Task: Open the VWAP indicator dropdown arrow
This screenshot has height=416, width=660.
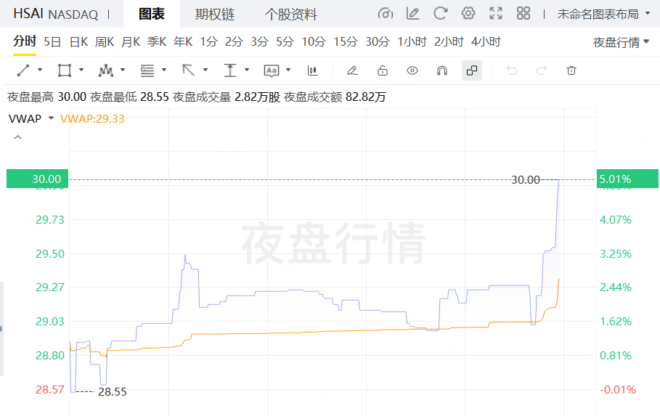Action: click(51, 118)
